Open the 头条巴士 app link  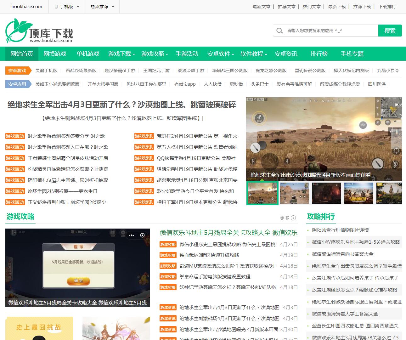coord(260,84)
